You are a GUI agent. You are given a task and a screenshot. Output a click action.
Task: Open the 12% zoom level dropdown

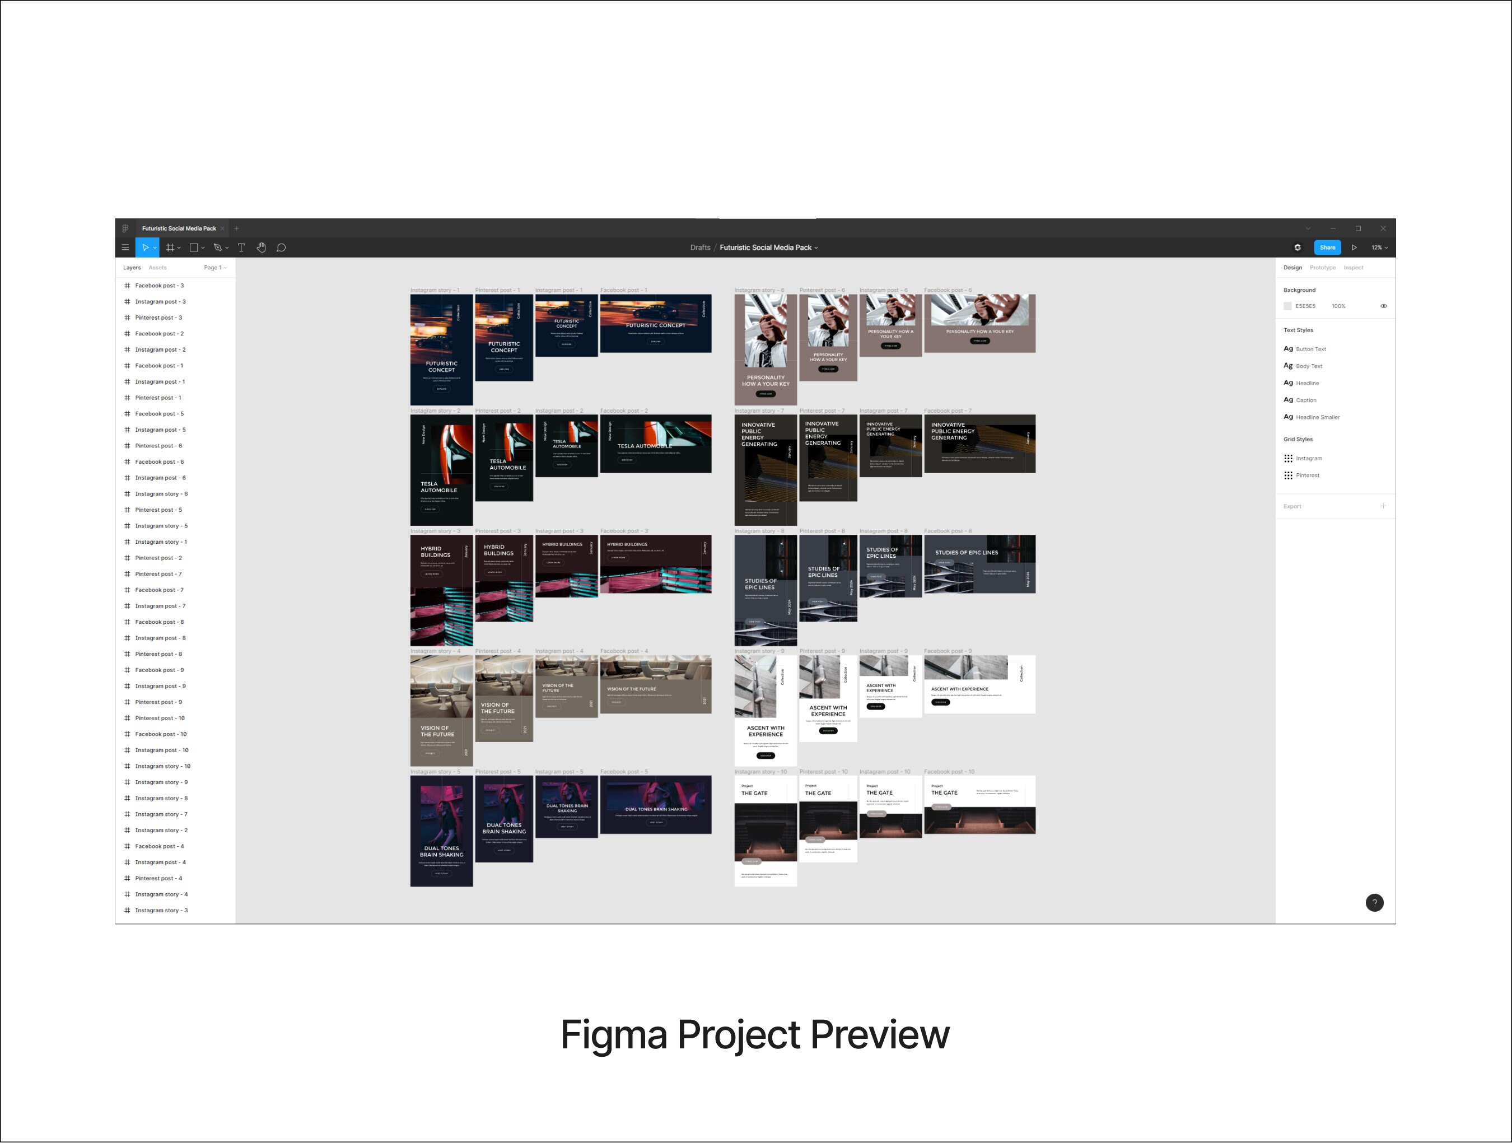(1379, 248)
